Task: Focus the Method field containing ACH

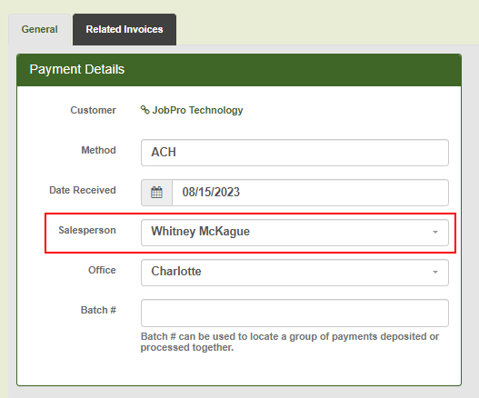Action: click(294, 153)
